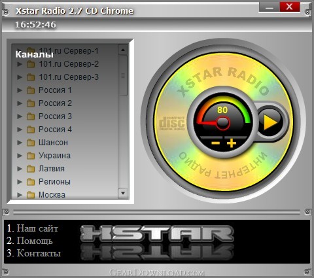The height and width of the screenshot is (278, 314).
Task: Minimize the Xstar Radio window
Action: click(270, 7)
